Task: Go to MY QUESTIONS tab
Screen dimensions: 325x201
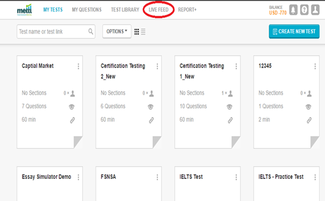Action: pos(87,10)
